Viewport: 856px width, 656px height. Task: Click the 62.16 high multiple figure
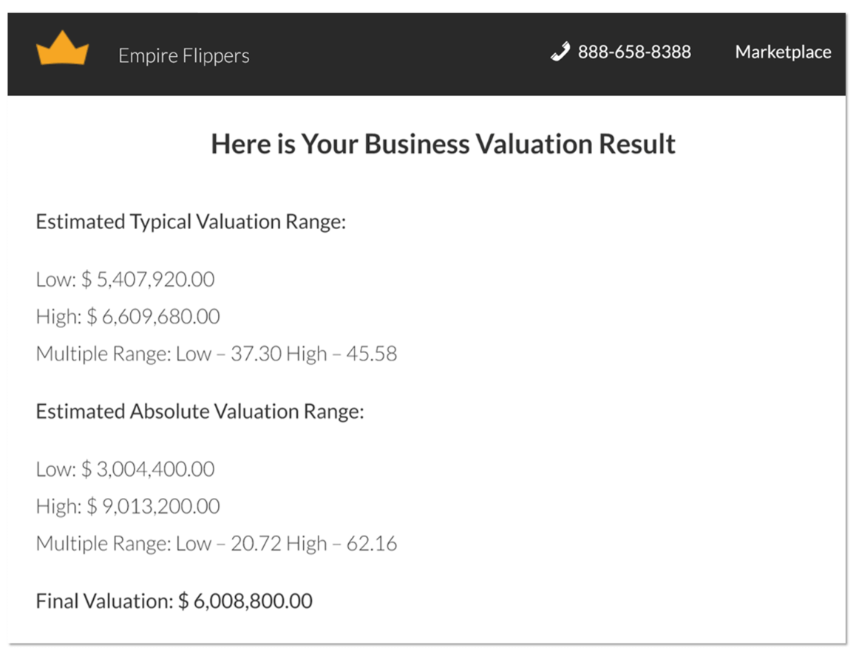[371, 543]
